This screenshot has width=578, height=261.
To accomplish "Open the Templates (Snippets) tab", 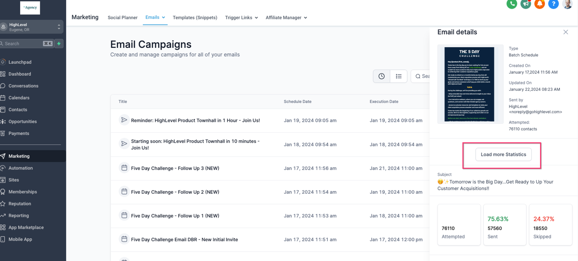I will (x=195, y=18).
